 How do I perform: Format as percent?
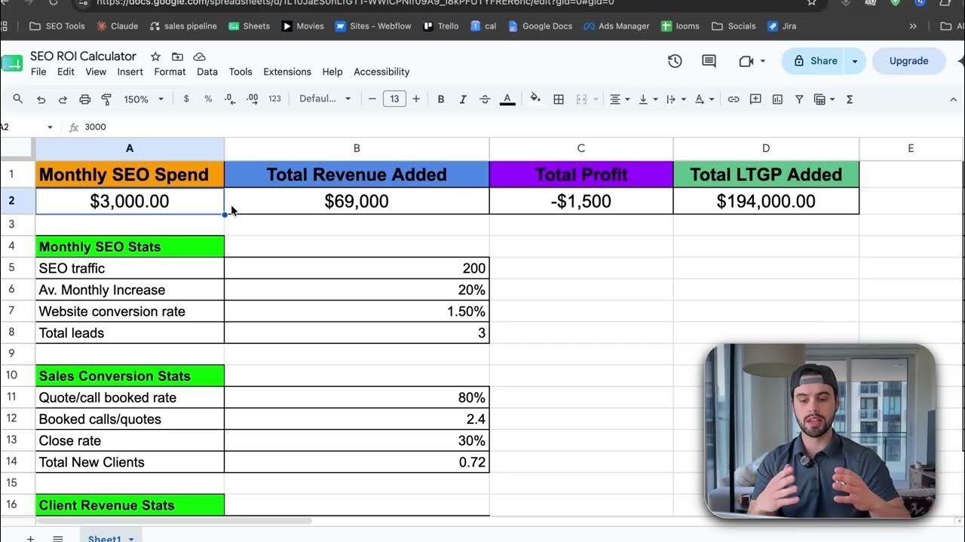click(x=208, y=99)
